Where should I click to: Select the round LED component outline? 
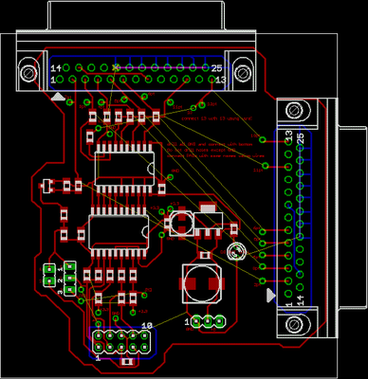236,252
